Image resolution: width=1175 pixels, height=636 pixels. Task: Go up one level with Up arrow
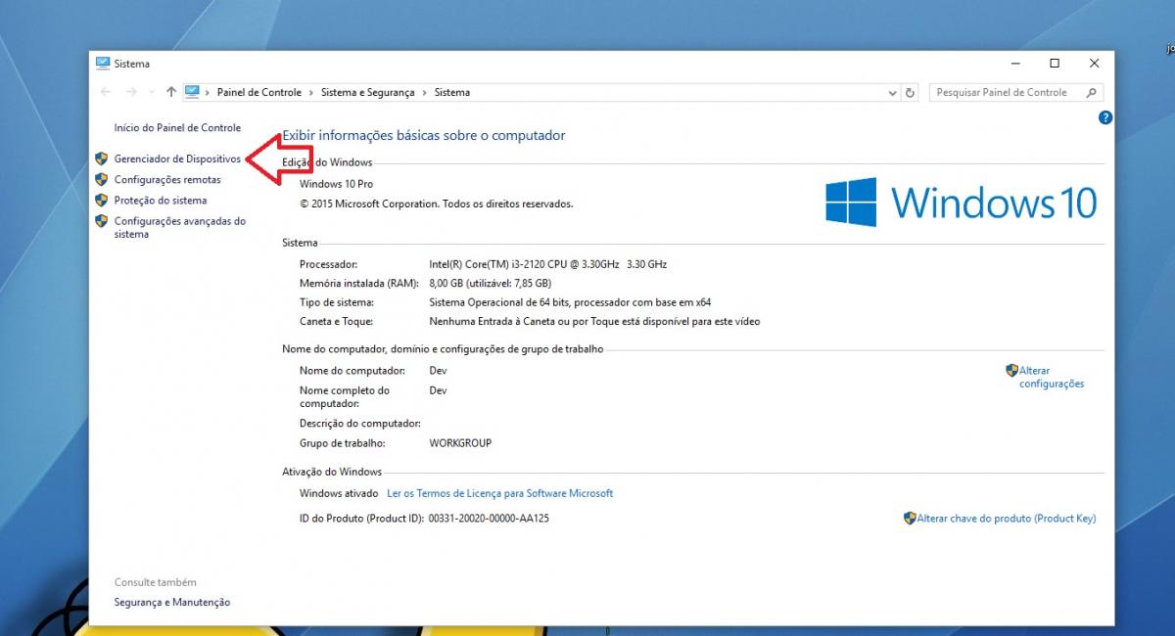pyautogui.click(x=171, y=92)
